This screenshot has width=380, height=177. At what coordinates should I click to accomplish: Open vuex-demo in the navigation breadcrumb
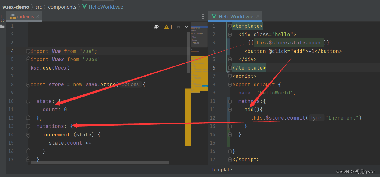16,7
